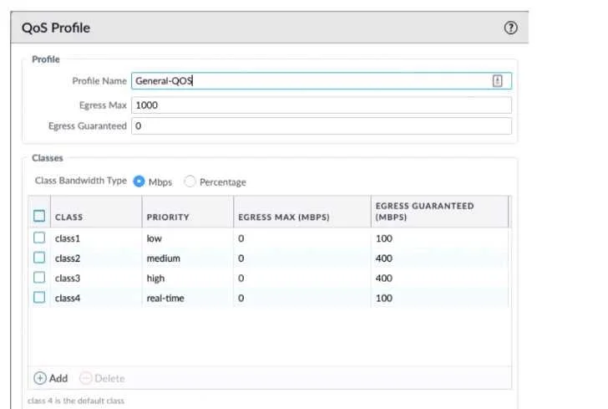Sort by the CLASS column header
The width and height of the screenshot is (608, 409).
(x=96, y=212)
